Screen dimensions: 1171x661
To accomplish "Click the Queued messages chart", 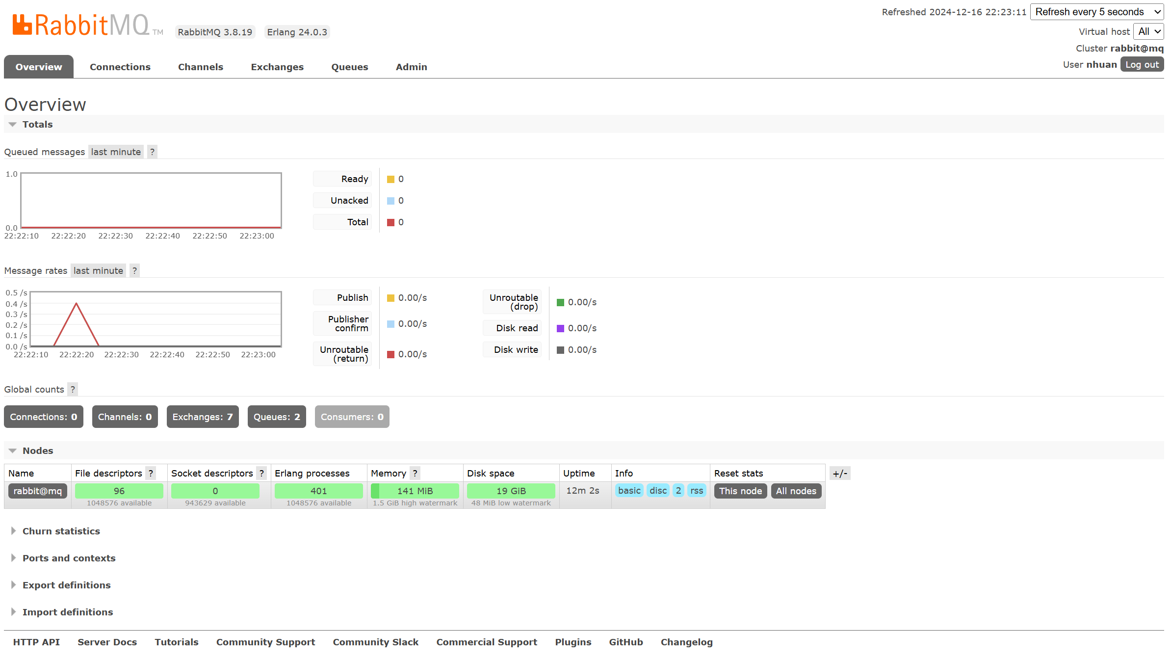I will pos(151,201).
